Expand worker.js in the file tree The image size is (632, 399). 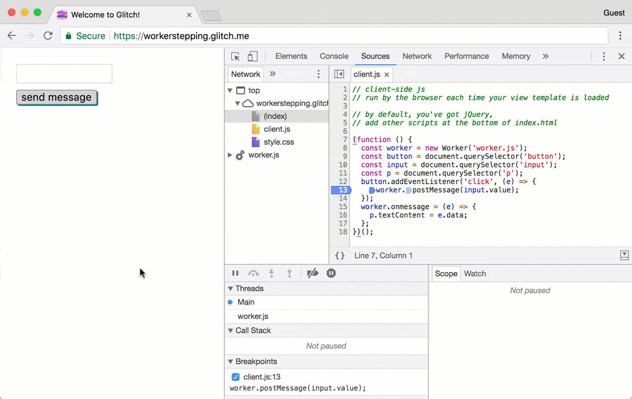[230, 155]
